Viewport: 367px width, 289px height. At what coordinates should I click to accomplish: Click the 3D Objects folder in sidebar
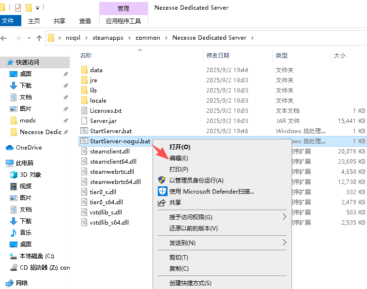(x=30, y=174)
